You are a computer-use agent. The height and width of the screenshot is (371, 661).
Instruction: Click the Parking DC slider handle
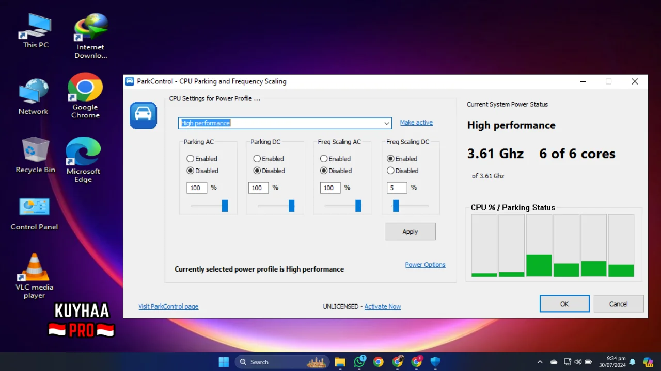pos(291,206)
